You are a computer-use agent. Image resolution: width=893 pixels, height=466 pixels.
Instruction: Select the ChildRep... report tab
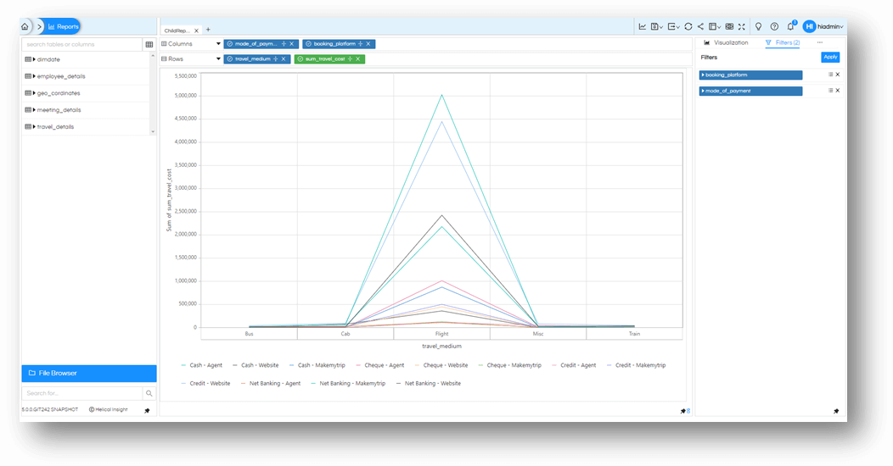177,31
